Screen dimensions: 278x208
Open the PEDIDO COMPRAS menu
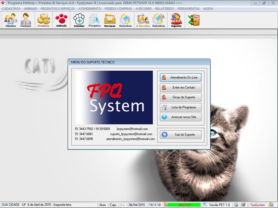coord(118,8)
